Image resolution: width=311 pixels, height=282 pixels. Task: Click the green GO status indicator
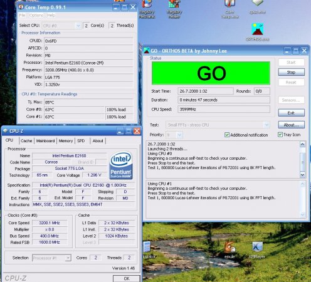pyautogui.click(x=211, y=73)
